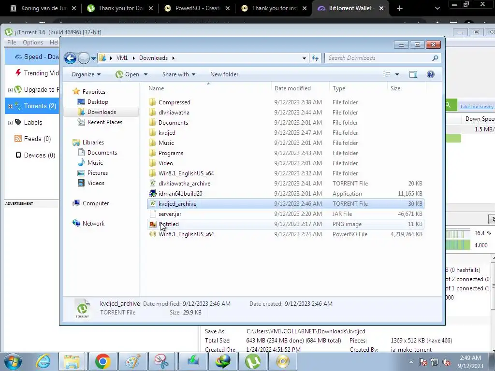Click the Search Downloads input field
495x371 pixels.
(x=379, y=58)
